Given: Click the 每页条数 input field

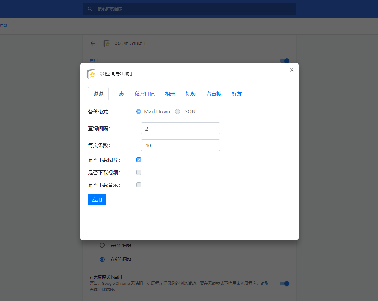Looking at the screenshot, I should pos(180,145).
